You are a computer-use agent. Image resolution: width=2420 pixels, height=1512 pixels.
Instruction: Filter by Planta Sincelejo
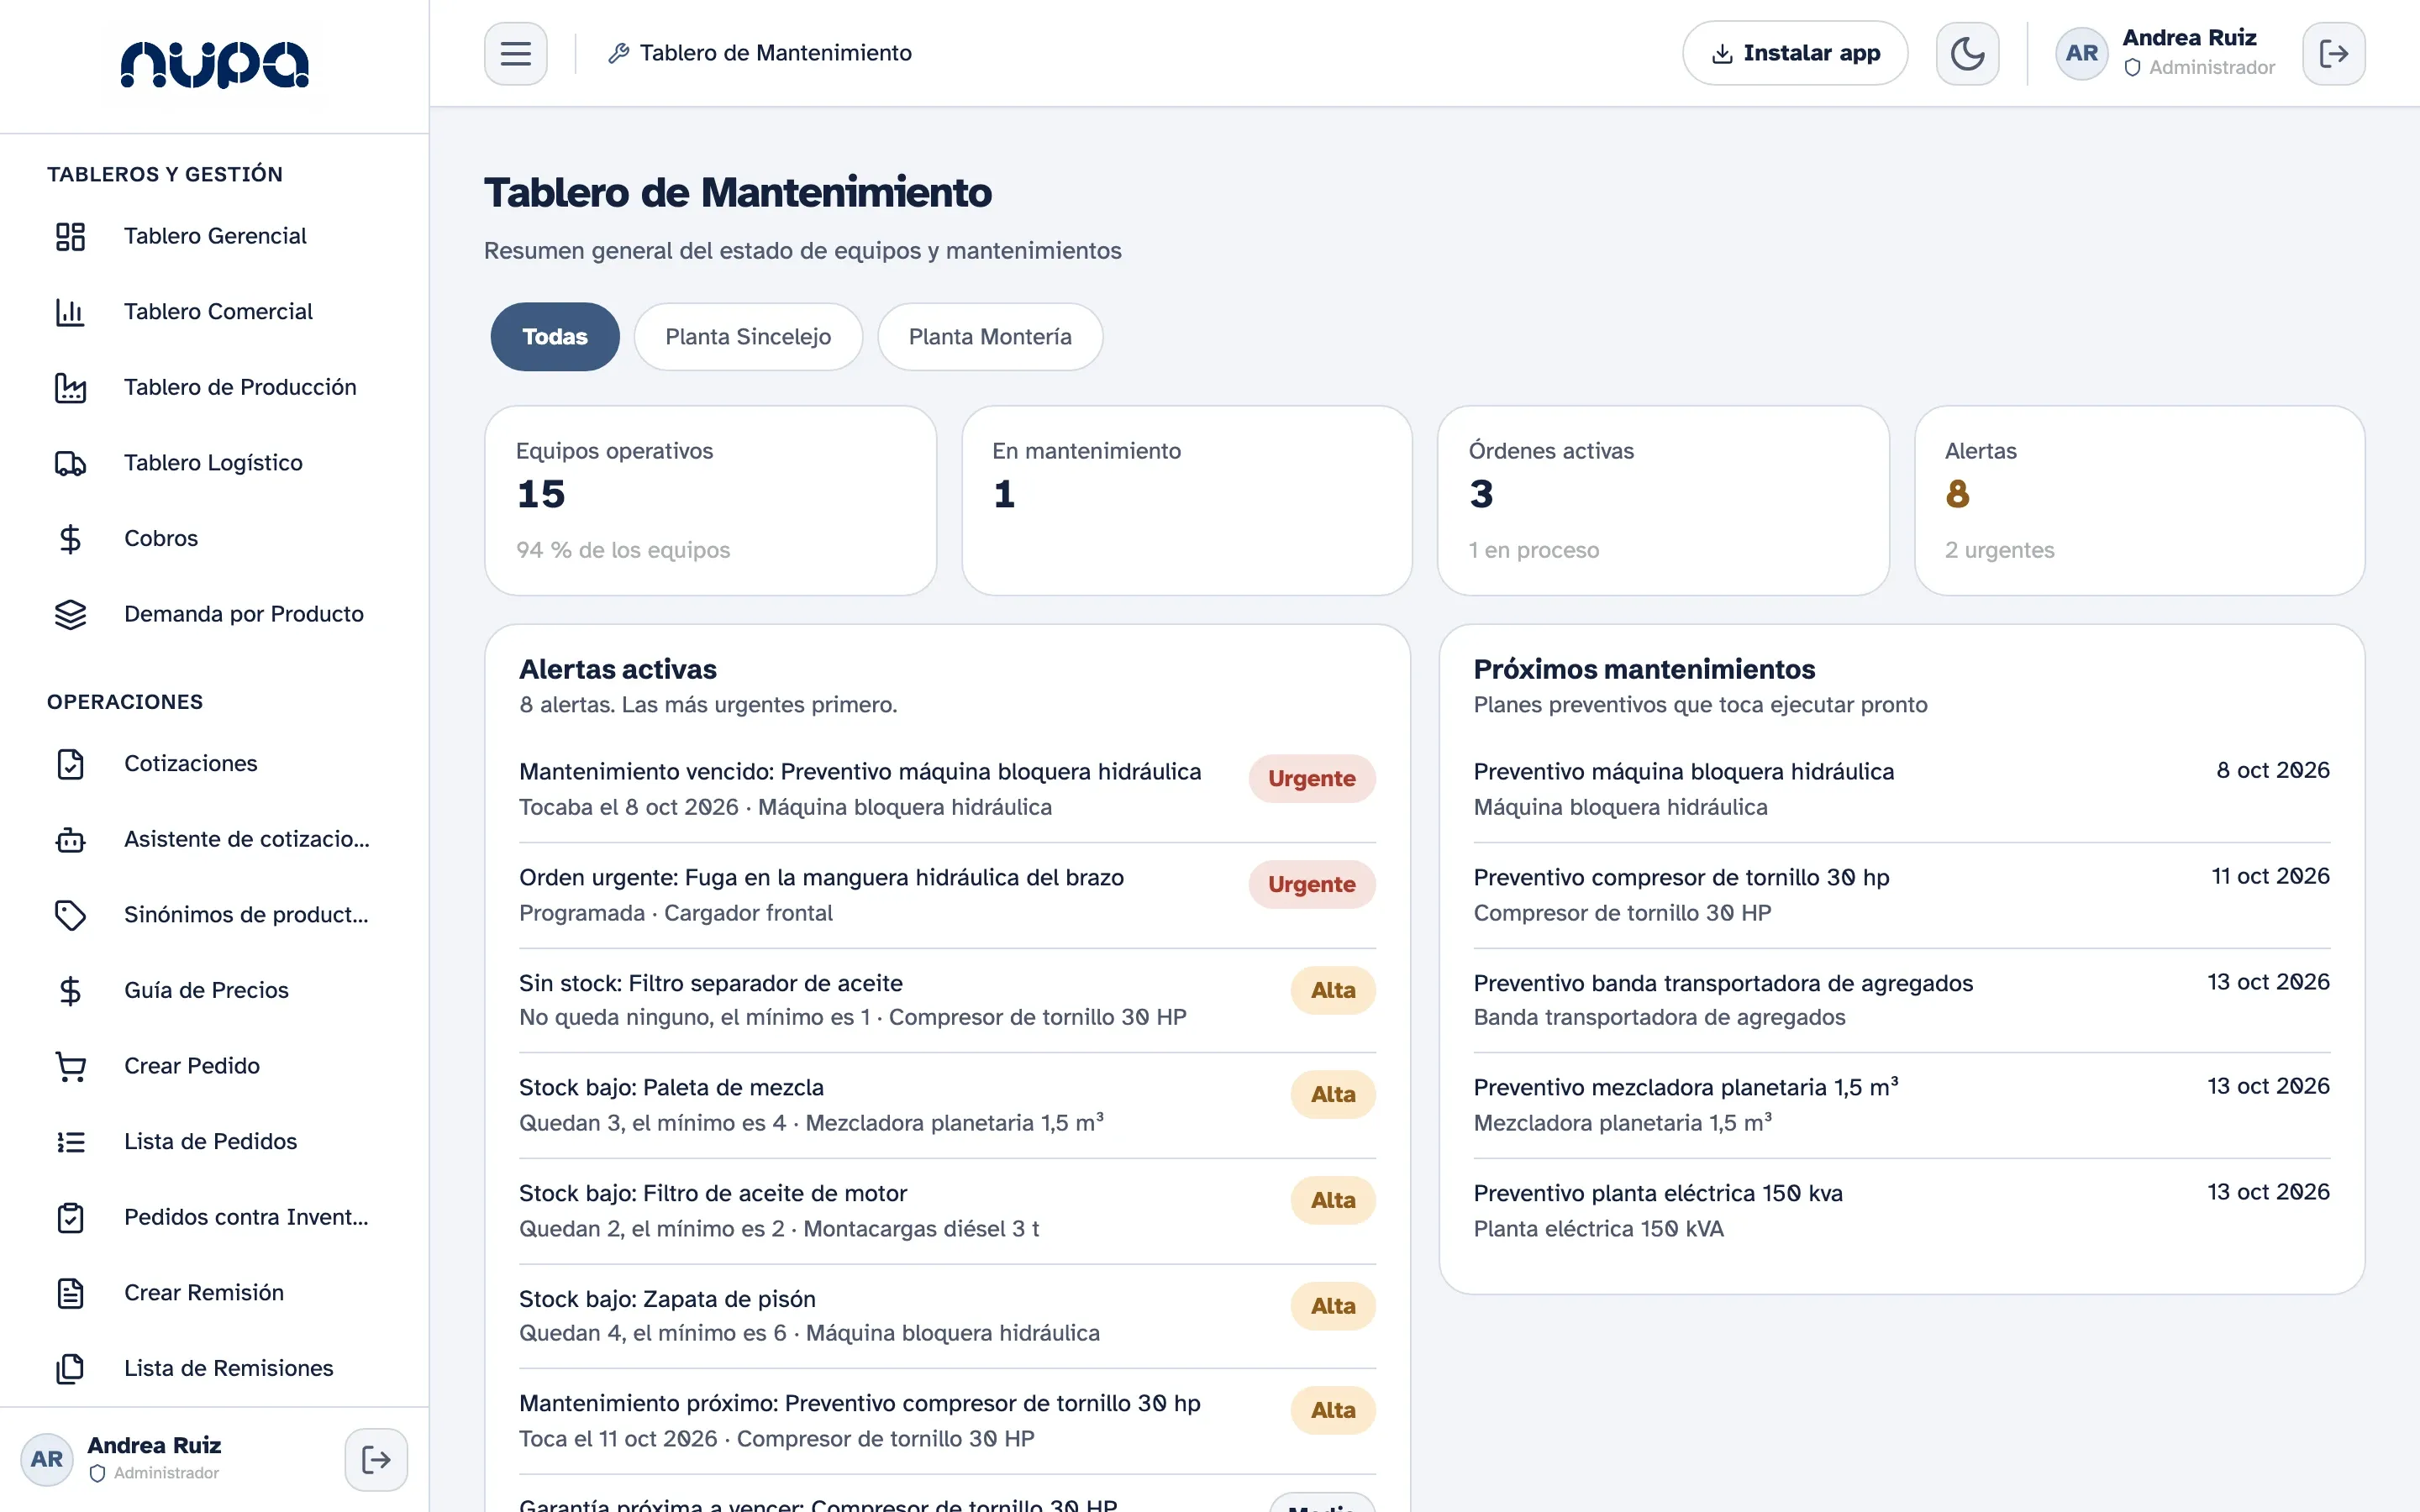click(x=748, y=337)
